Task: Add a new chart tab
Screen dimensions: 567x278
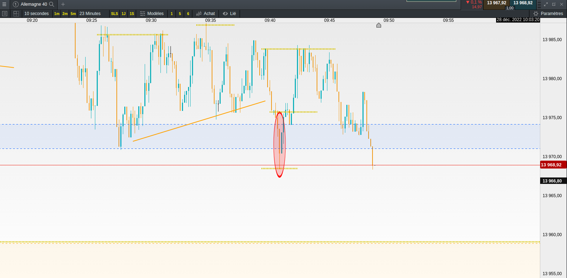Action: [x=63, y=4]
